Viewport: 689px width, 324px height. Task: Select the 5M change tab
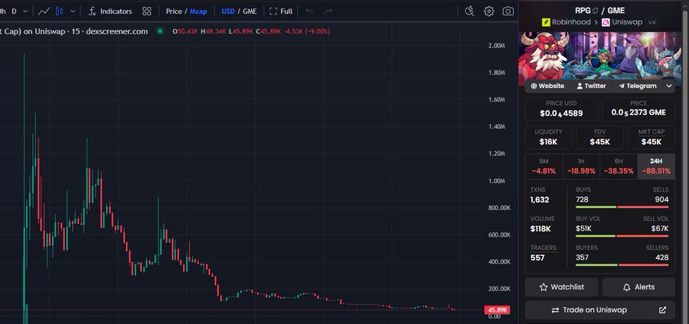pyautogui.click(x=544, y=166)
